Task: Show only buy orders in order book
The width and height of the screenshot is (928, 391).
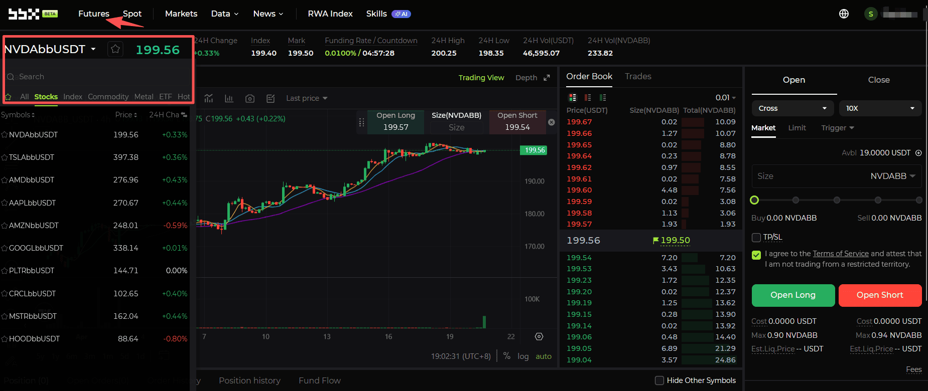Action: pyautogui.click(x=603, y=97)
